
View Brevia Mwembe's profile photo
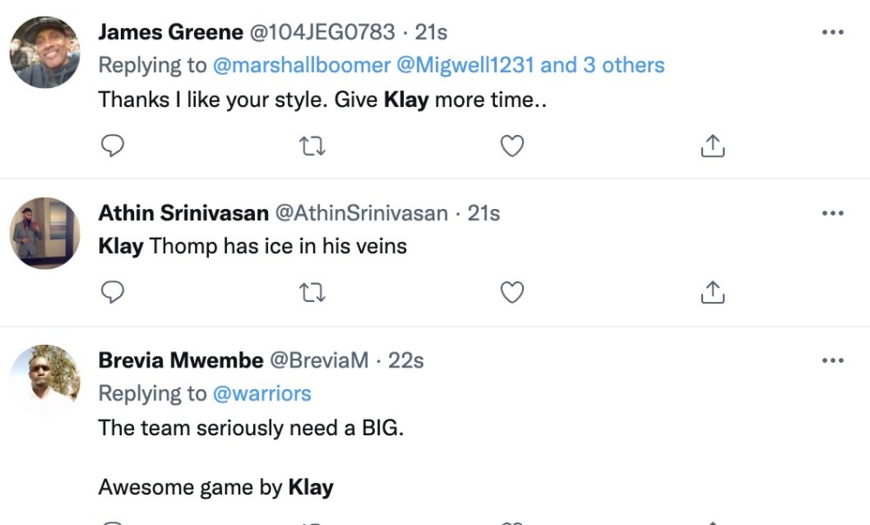(x=45, y=380)
